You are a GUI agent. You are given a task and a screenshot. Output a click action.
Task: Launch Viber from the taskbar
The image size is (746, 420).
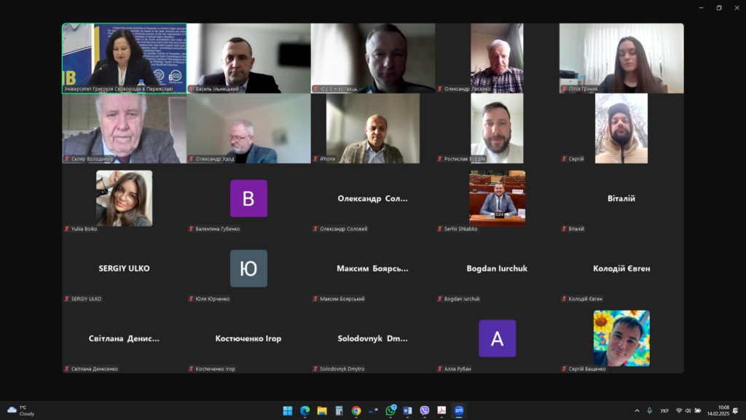[425, 411]
